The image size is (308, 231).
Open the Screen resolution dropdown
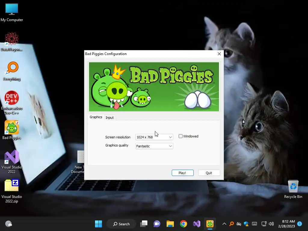[x=154, y=137]
